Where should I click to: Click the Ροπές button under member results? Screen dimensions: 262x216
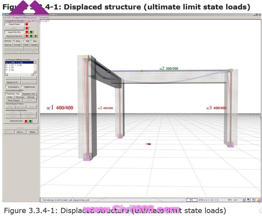[10, 97]
